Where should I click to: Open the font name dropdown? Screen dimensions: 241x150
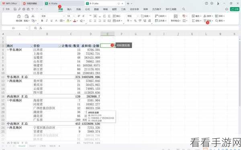pos(64,16)
